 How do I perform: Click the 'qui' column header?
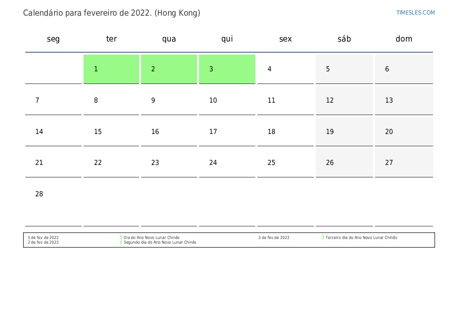pos(227,39)
